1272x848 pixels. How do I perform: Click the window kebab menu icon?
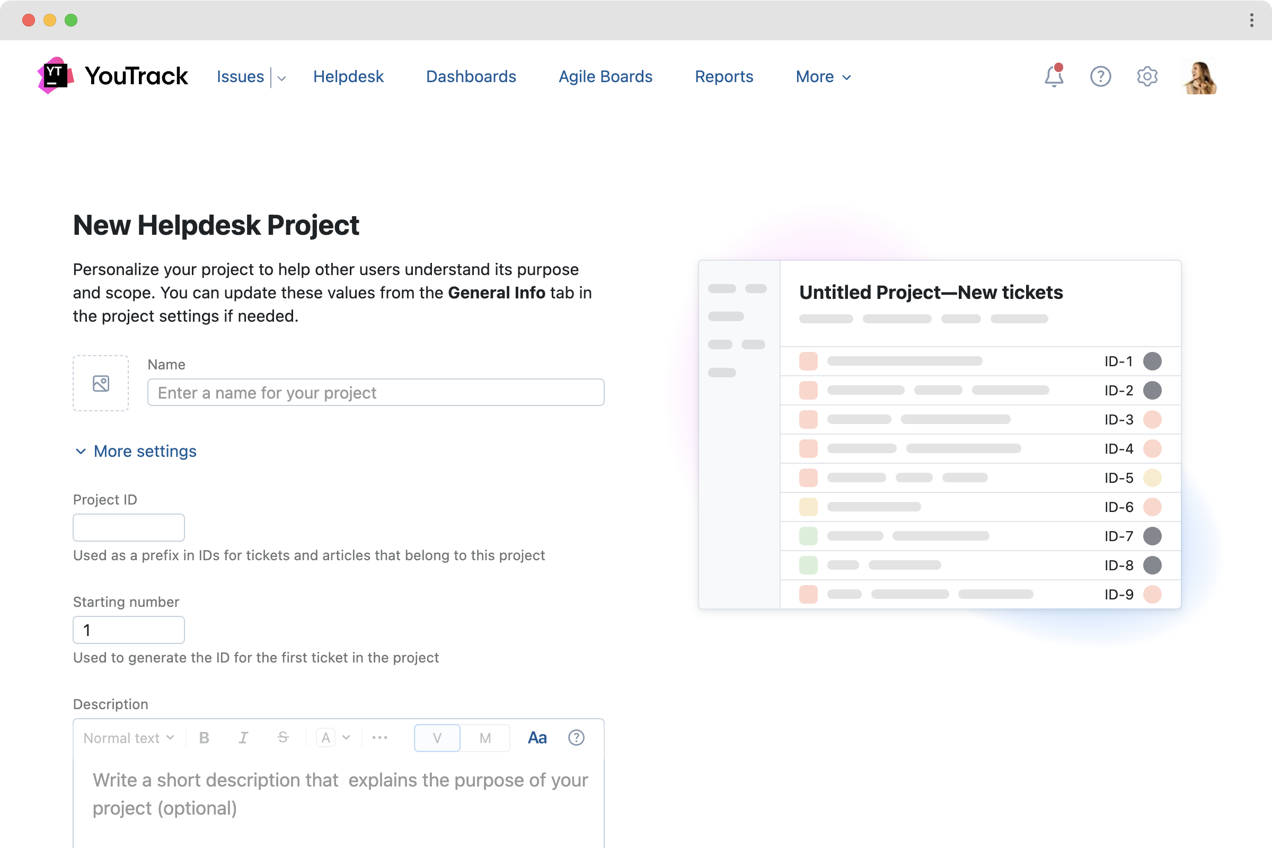(1251, 20)
